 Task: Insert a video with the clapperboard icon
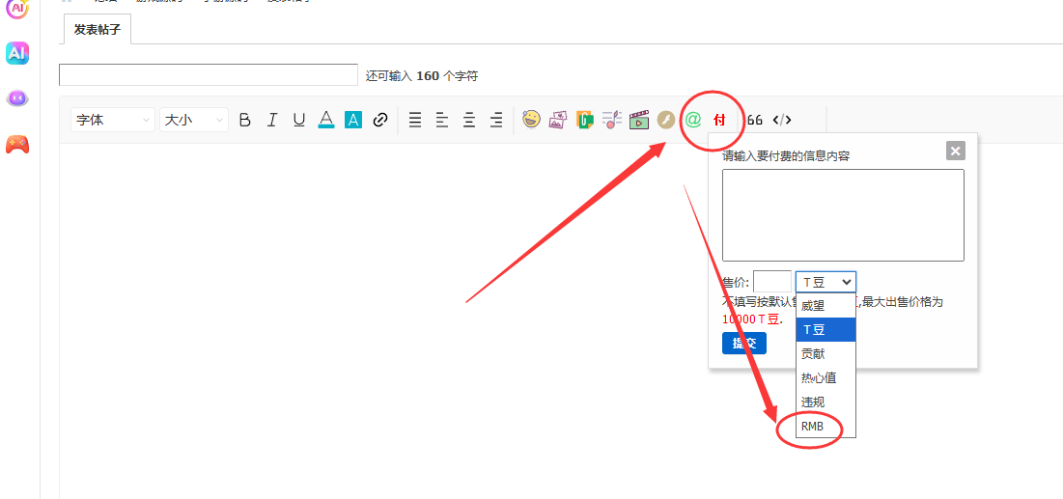[638, 120]
